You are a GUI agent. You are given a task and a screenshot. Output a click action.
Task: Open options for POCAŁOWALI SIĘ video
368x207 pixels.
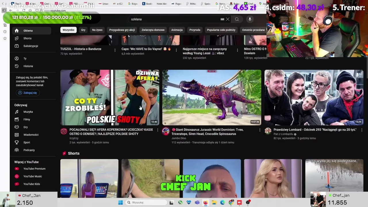click(x=158, y=130)
